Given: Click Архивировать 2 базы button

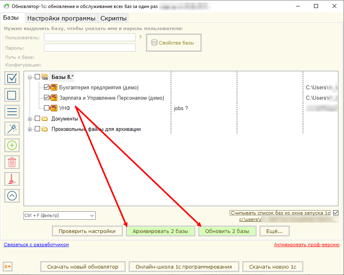Looking at the screenshot, I should (x=160, y=231).
